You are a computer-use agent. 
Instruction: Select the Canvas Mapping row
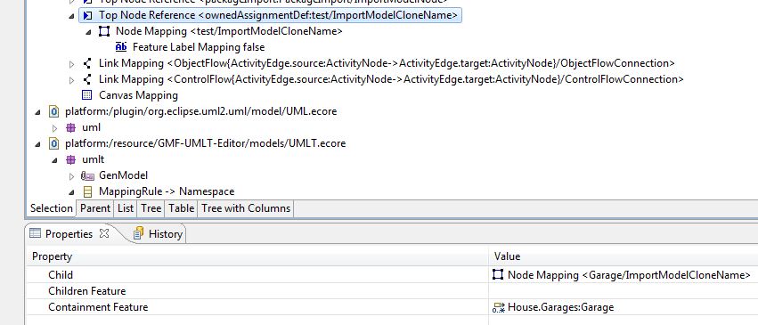138,95
